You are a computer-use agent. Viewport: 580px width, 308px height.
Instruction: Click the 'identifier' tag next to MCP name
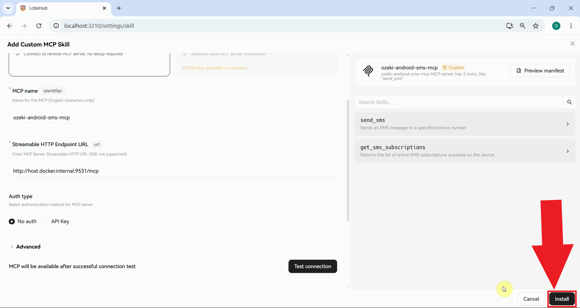coord(53,91)
